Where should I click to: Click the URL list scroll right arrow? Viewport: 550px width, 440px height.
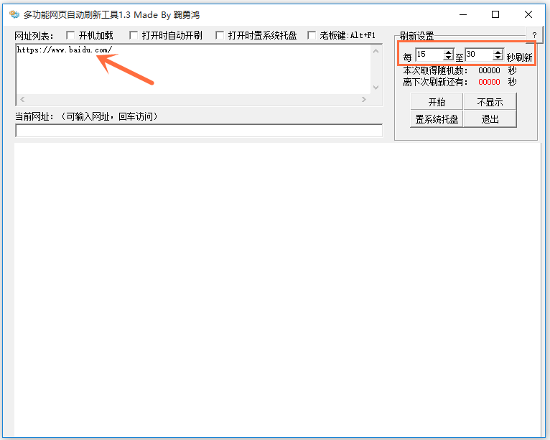(364, 99)
